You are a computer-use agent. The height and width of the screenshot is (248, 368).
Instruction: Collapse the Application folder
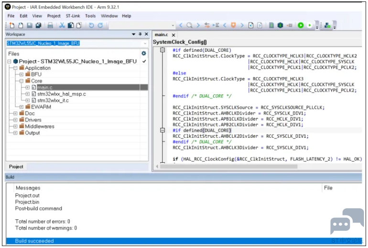(x=15, y=68)
